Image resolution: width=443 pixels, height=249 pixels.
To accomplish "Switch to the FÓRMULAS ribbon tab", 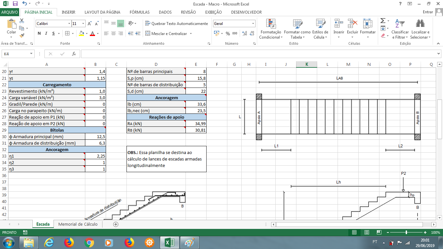I will click(x=139, y=12).
